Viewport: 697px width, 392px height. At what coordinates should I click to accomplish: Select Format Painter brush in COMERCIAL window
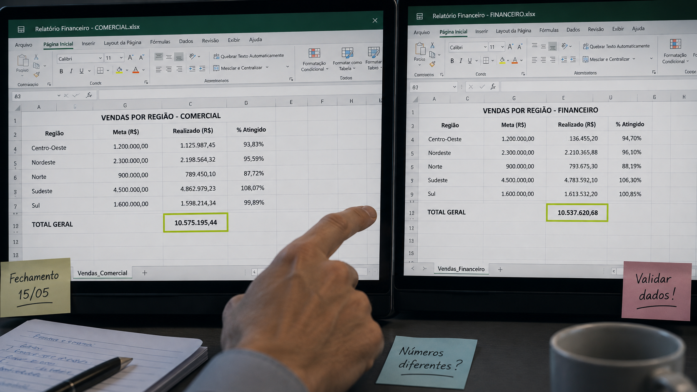pyautogui.click(x=37, y=75)
